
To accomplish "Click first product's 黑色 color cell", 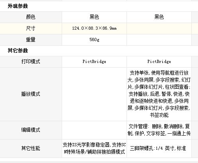I will click(x=94, y=17).
